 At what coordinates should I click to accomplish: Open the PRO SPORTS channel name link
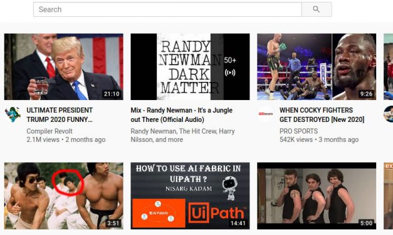click(x=298, y=131)
